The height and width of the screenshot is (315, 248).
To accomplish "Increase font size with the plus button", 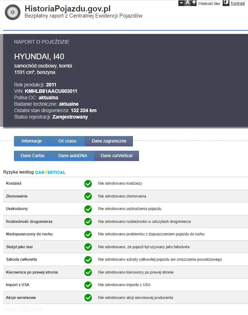I will [194, 3].
